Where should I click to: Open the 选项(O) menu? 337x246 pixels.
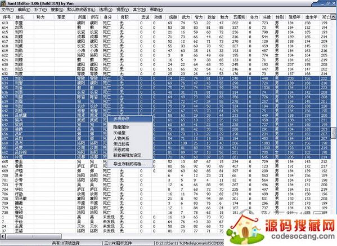pos(106,10)
